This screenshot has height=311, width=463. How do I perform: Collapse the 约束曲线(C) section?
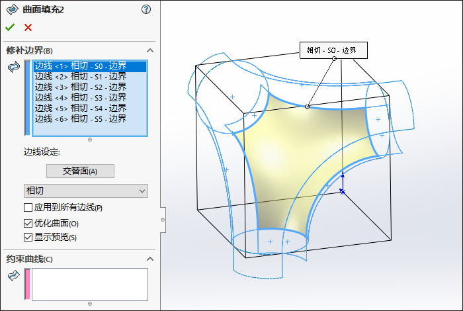pyautogui.click(x=150, y=259)
